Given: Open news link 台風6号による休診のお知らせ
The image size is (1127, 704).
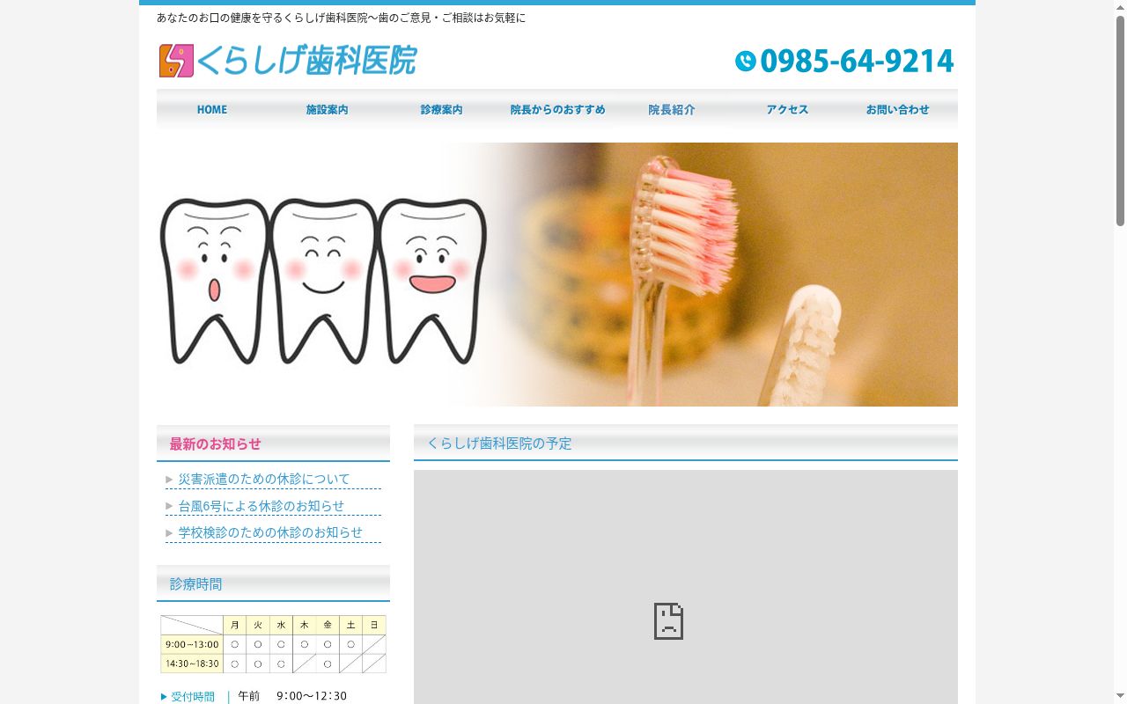Looking at the screenshot, I should click(261, 506).
